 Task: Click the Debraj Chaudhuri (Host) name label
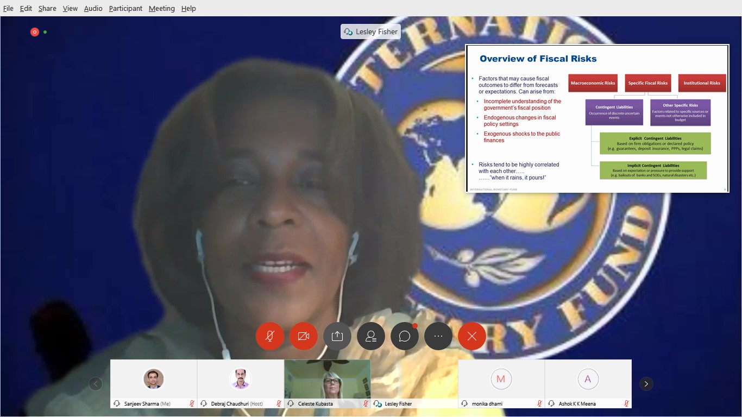(x=237, y=404)
